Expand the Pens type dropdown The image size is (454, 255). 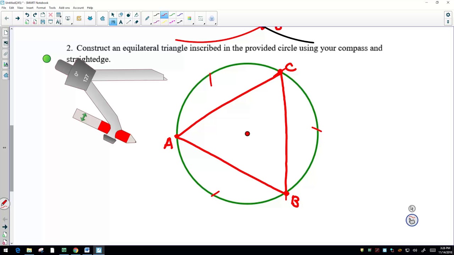147,18
